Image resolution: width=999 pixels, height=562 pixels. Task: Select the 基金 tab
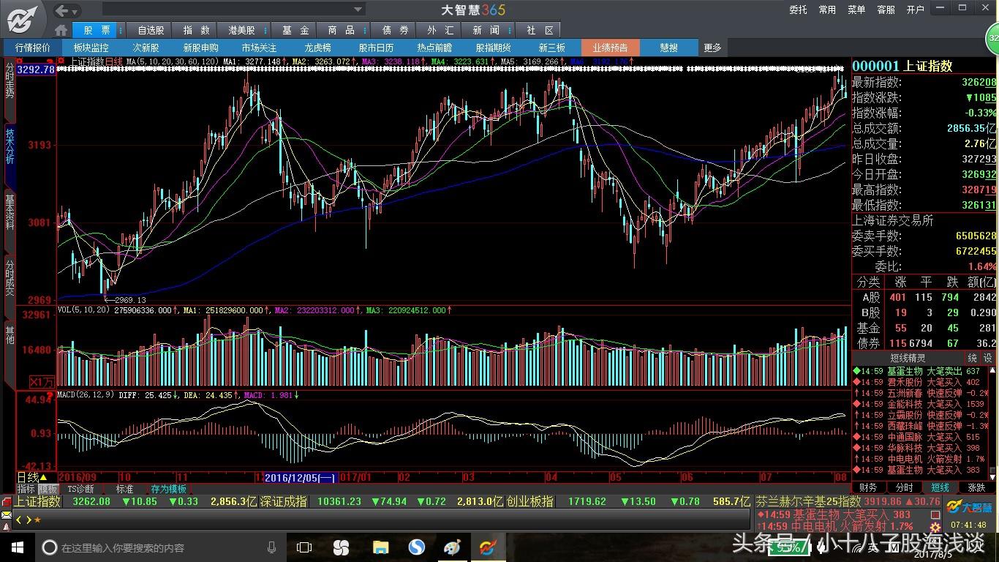click(295, 30)
